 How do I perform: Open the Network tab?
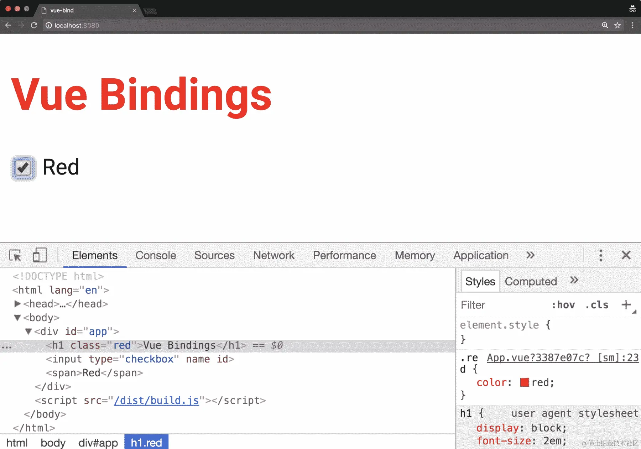pos(274,255)
